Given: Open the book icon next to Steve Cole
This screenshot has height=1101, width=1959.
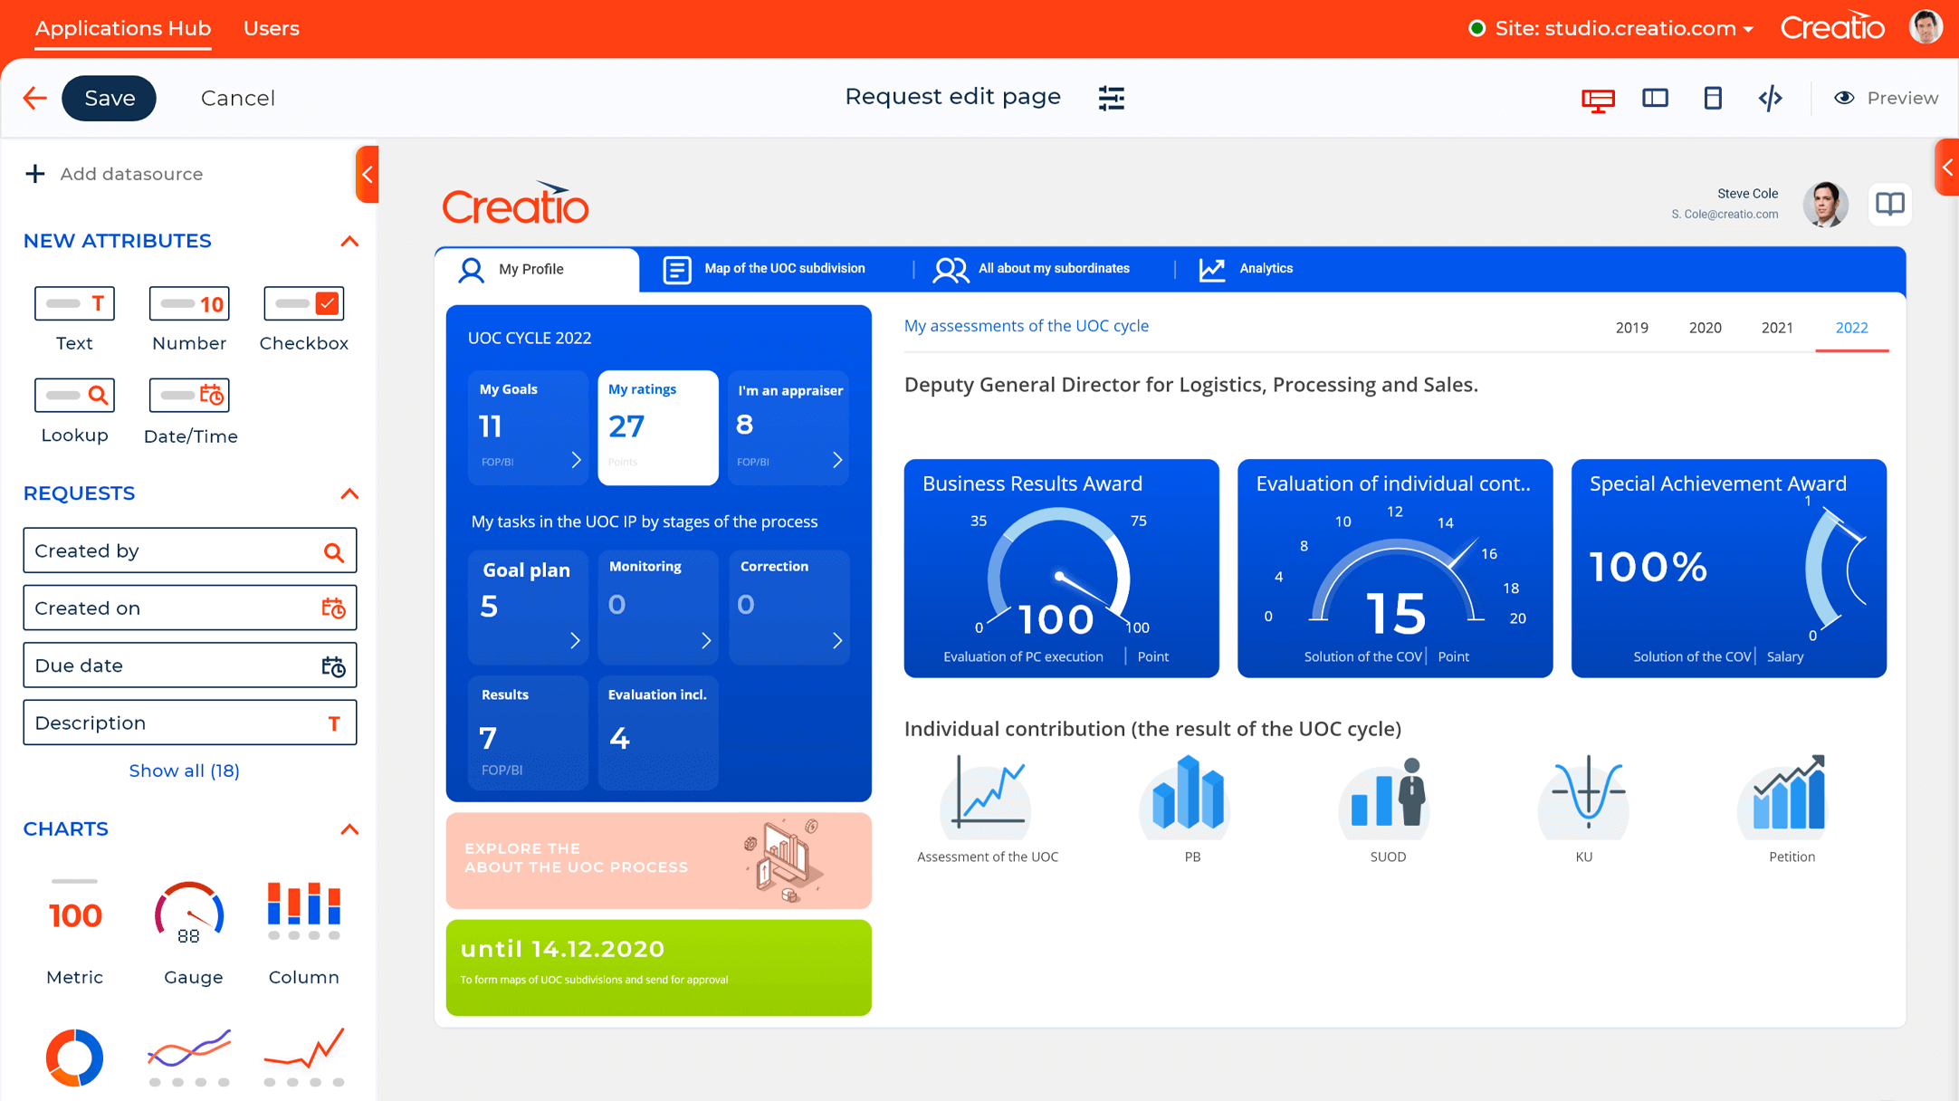Looking at the screenshot, I should (1890, 205).
